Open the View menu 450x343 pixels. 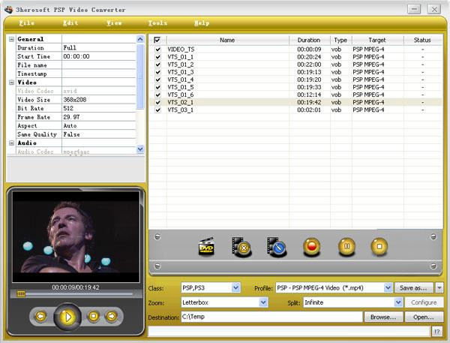tap(114, 23)
